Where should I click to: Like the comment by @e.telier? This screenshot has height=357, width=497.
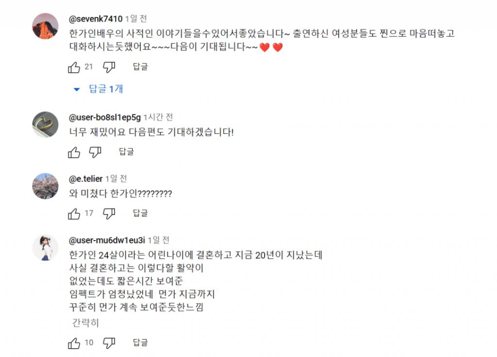coord(74,213)
